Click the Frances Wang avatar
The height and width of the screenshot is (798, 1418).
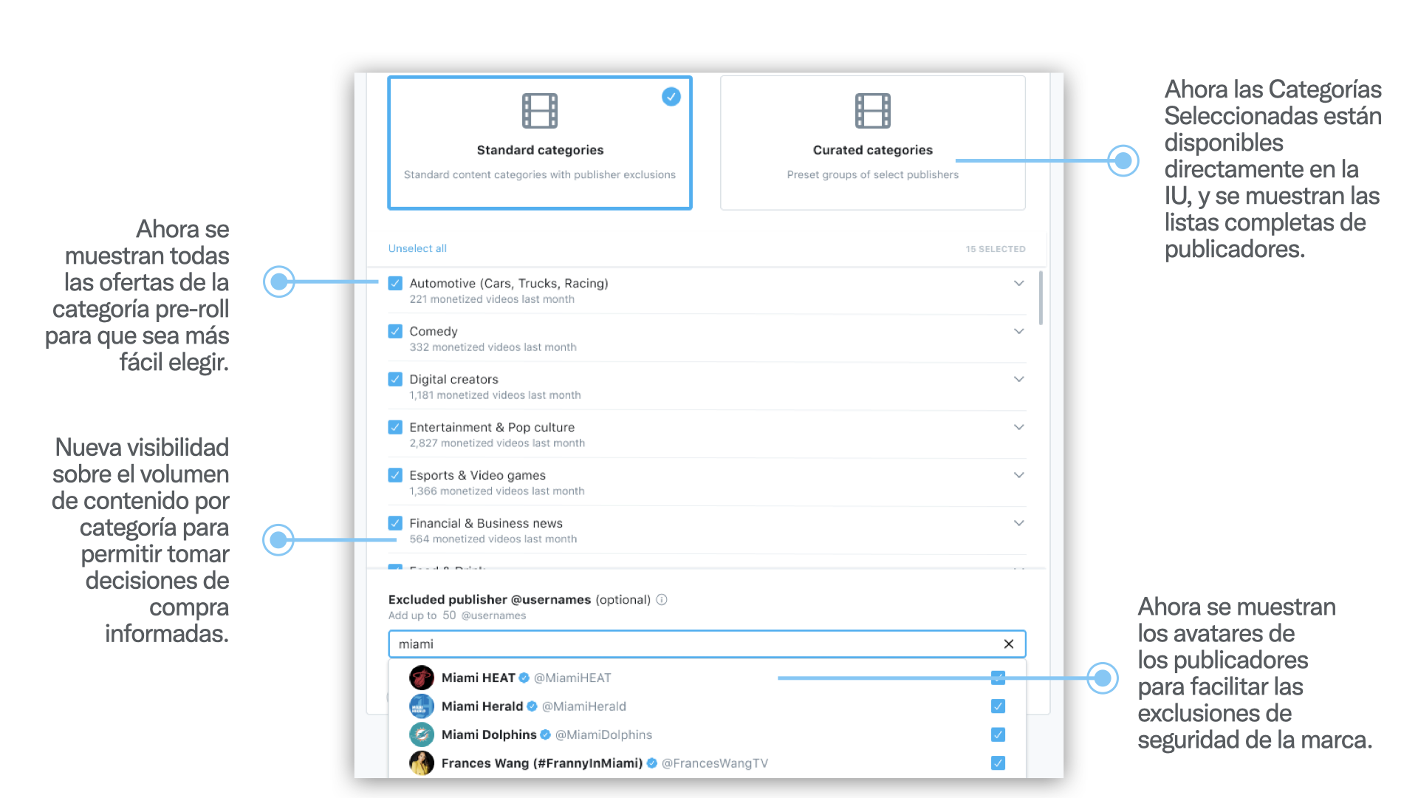coord(422,763)
